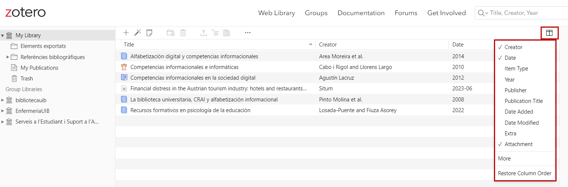Click the Group Libraries heading
This screenshot has height=187, width=568.
click(24, 89)
